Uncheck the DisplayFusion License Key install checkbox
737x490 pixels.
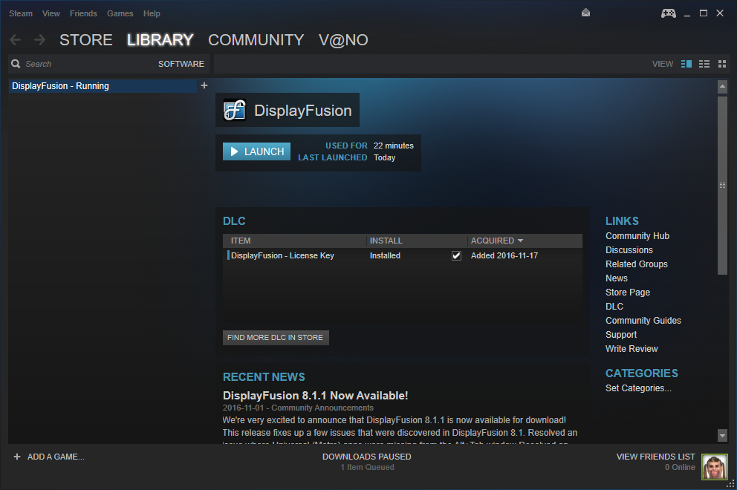456,255
